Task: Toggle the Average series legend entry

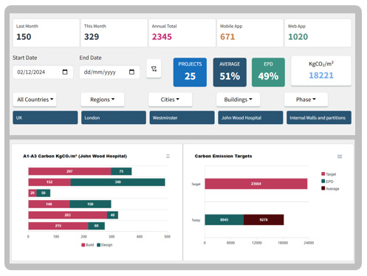Action: 330,189
